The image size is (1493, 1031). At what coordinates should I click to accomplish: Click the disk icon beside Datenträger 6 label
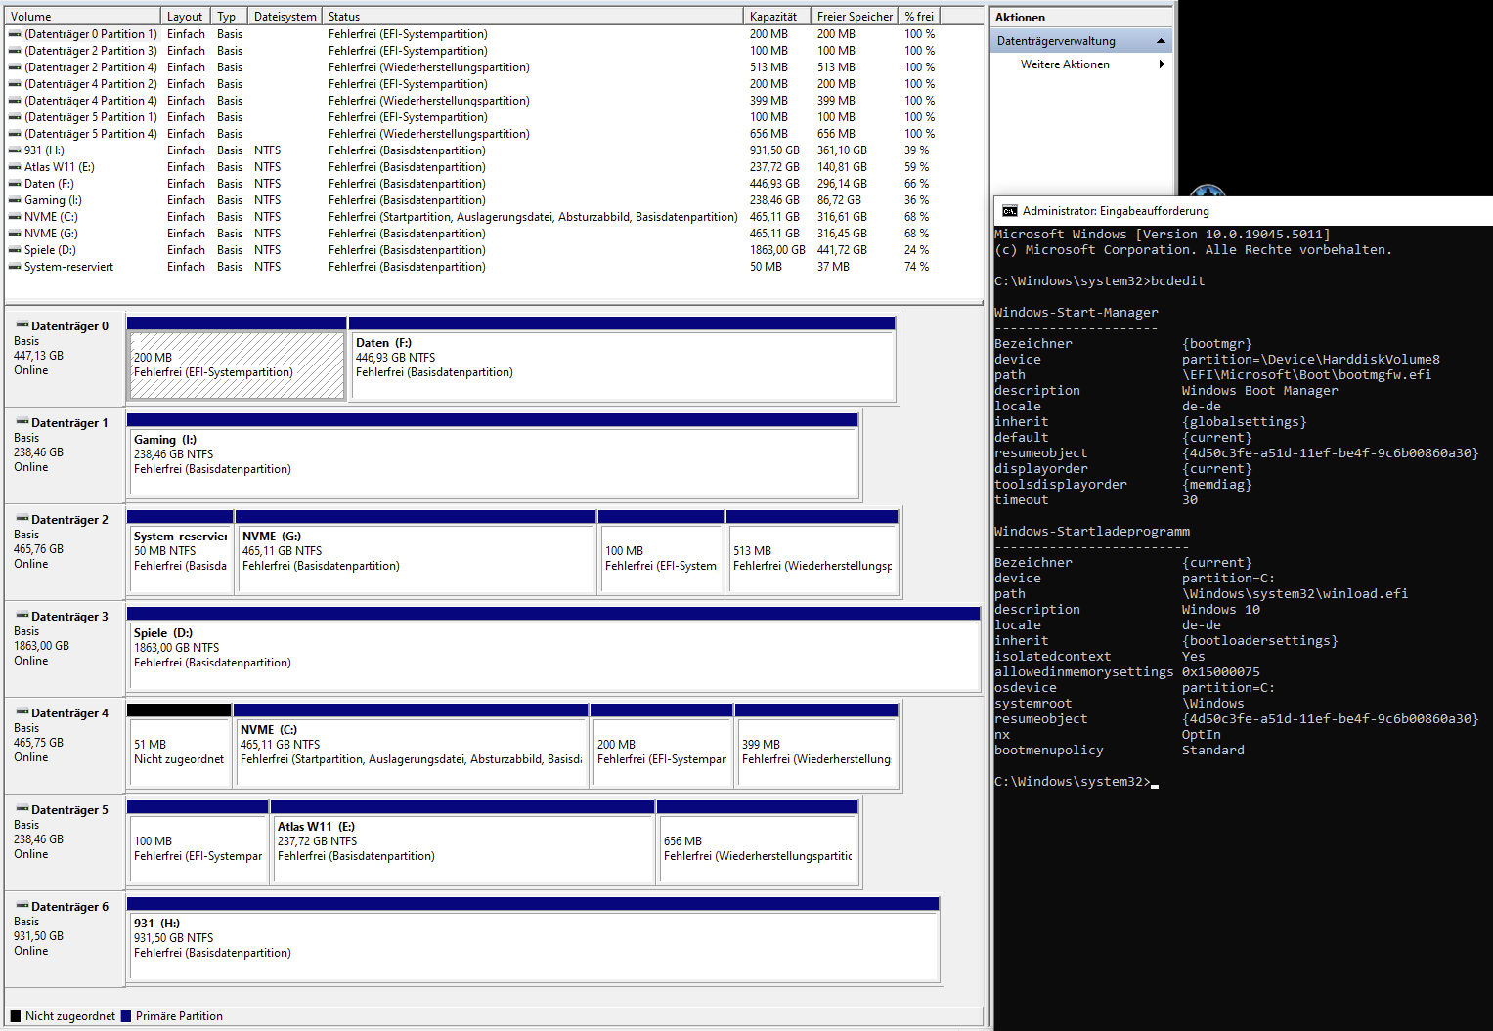click(22, 905)
